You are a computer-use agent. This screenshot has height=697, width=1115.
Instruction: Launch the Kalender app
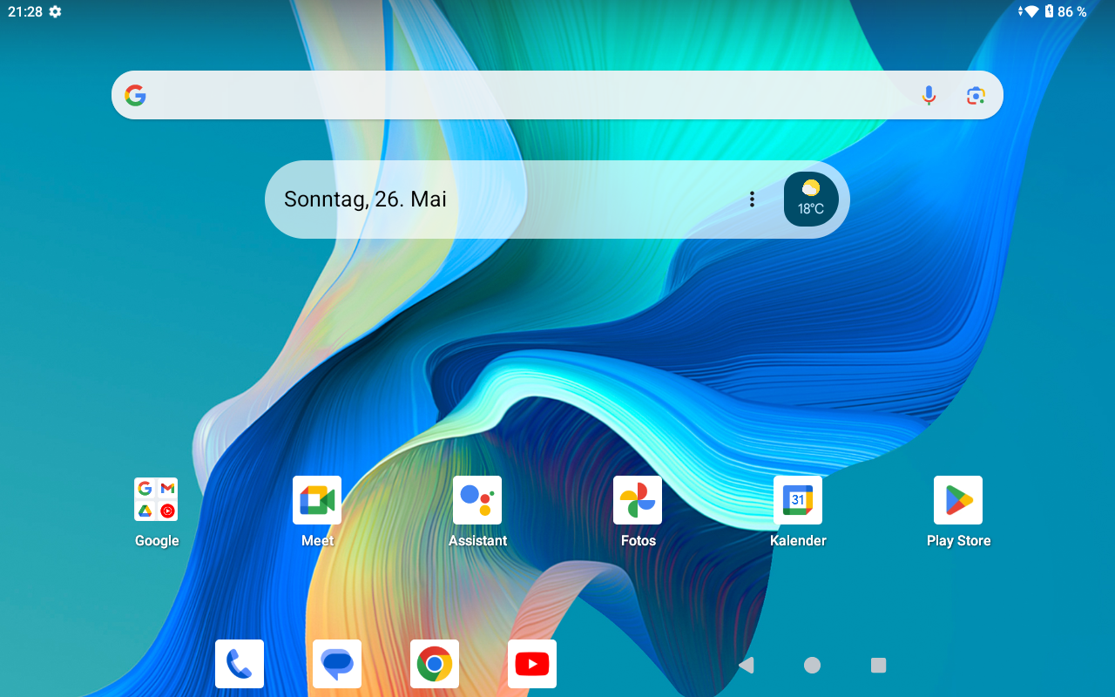click(798, 500)
